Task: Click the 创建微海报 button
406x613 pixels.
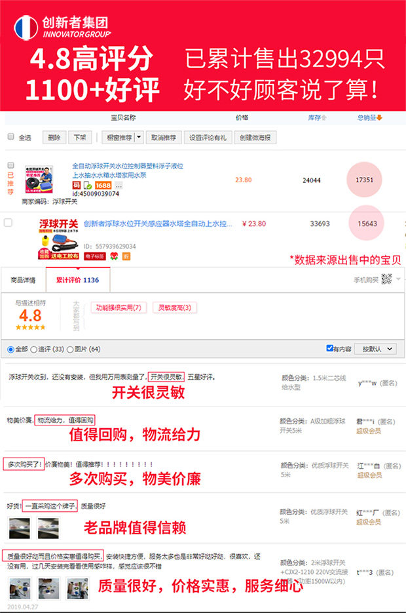Action: (255, 137)
